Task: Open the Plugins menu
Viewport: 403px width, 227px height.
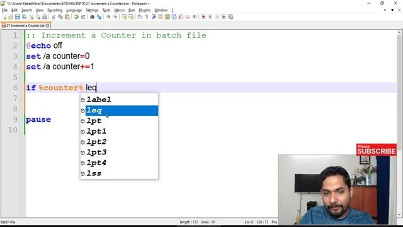Action: tap(144, 10)
